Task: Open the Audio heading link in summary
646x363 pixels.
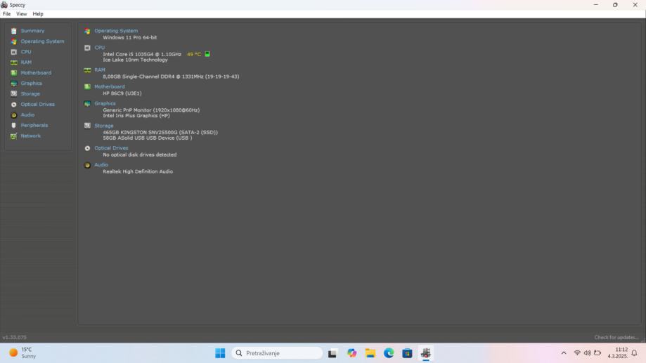Action: click(x=101, y=165)
